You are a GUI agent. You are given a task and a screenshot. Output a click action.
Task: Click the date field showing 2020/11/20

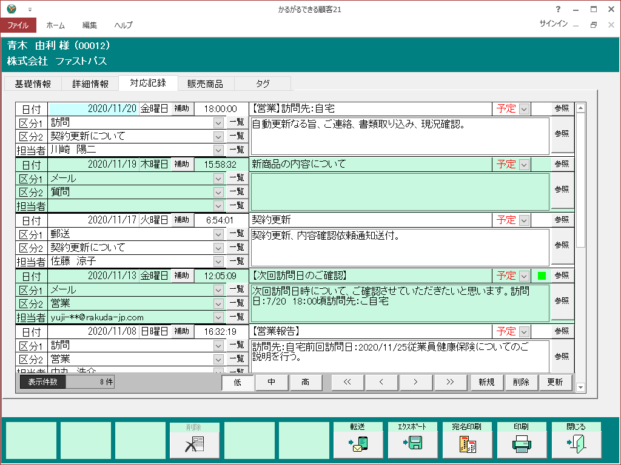94,109
